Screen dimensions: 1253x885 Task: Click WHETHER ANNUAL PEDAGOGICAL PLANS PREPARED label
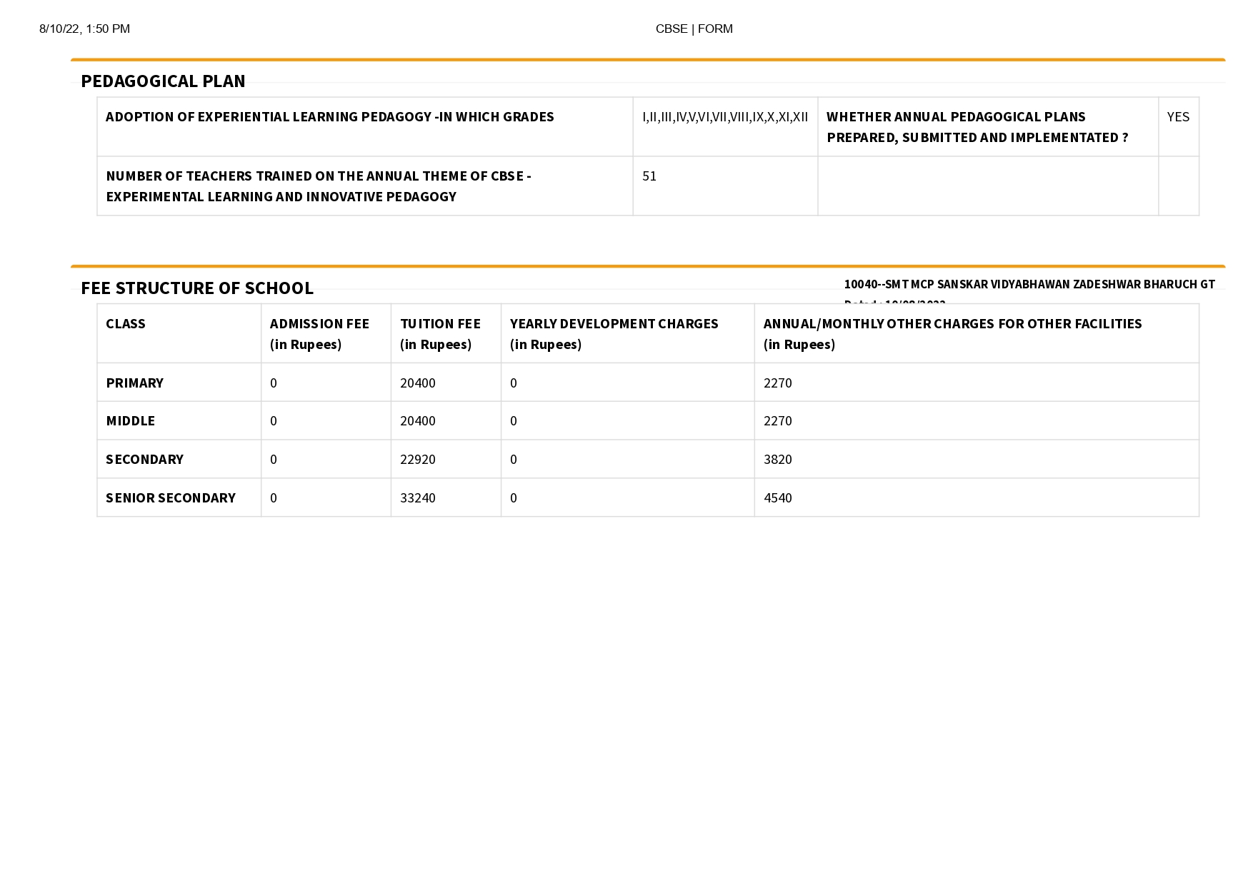tap(977, 127)
